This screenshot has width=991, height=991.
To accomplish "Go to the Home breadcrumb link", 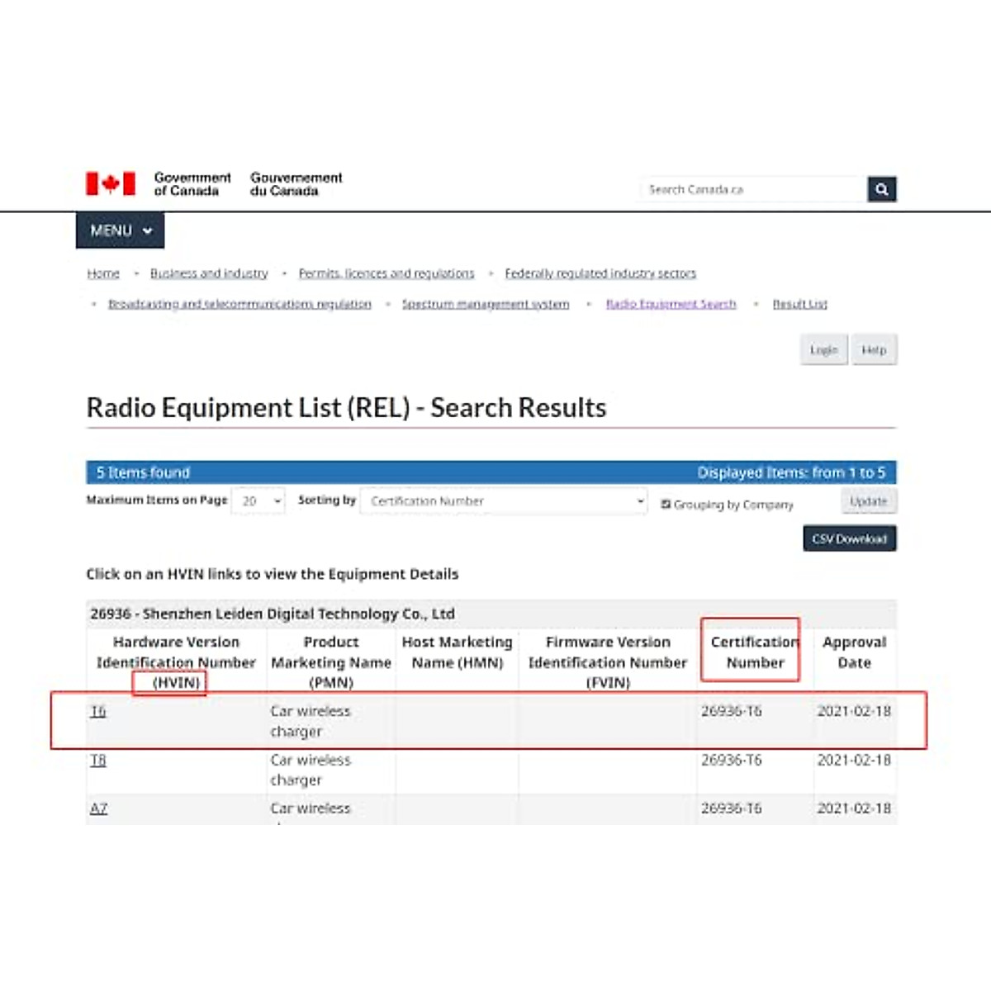I will (x=103, y=273).
